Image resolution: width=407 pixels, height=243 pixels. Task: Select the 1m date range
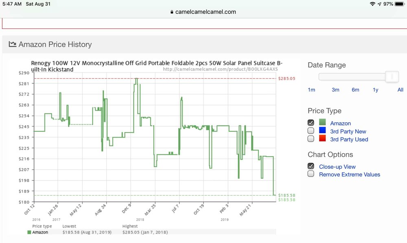(x=311, y=90)
